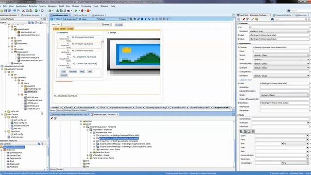Switch to the adfc-config.xml editor tab
The image size is (311, 175).
coord(80,15)
